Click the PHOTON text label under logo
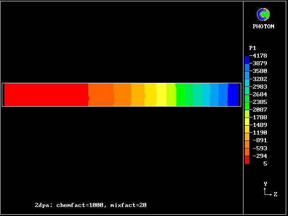 click(263, 27)
